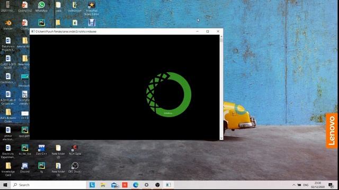Open the ENG language indicator
Image resolution: width=339 pixels, height=190 pixels.
click(x=306, y=185)
